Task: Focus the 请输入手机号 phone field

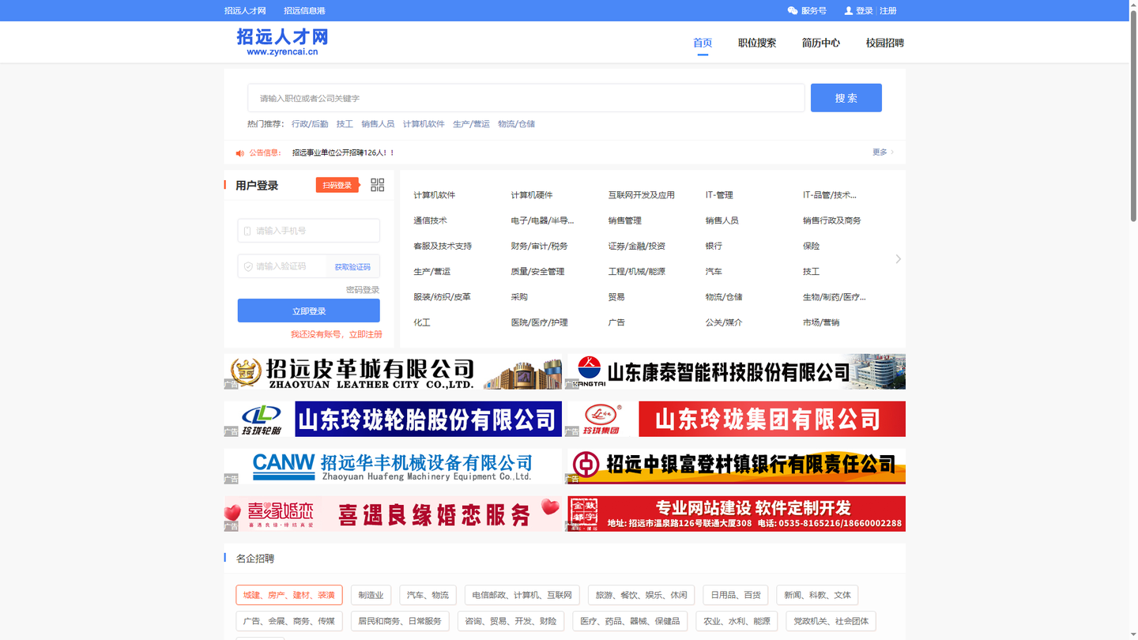Action: [308, 231]
